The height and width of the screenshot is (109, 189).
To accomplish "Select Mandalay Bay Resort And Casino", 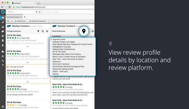I will tap(67, 54).
